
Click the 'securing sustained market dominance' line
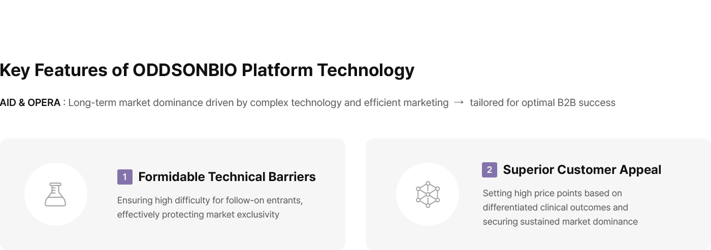click(560, 222)
